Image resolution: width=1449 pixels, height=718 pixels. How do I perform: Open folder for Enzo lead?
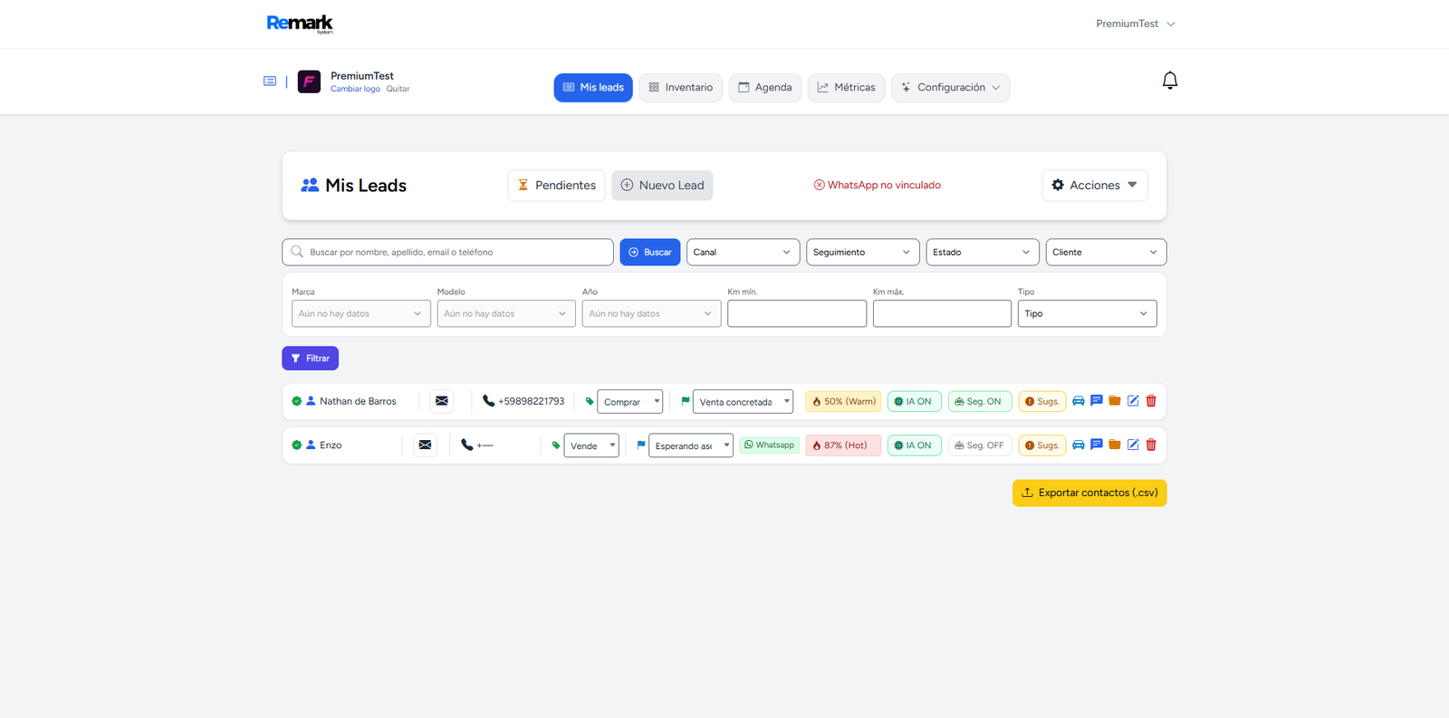pos(1115,445)
